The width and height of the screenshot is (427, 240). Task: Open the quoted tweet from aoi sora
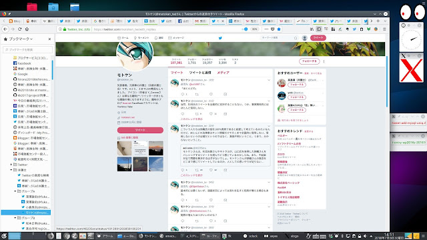(226, 155)
